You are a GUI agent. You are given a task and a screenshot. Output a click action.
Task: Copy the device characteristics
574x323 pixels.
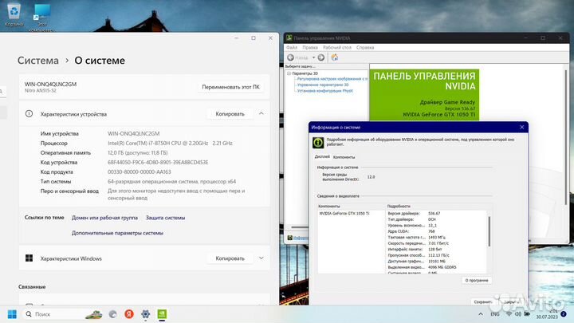point(230,114)
